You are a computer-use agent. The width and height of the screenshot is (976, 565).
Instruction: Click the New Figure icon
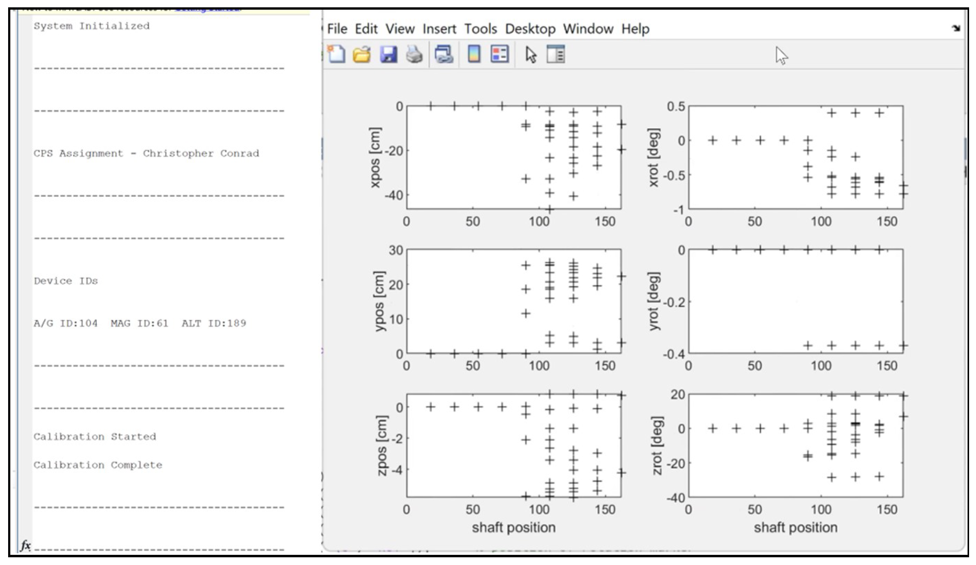(336, 54)
